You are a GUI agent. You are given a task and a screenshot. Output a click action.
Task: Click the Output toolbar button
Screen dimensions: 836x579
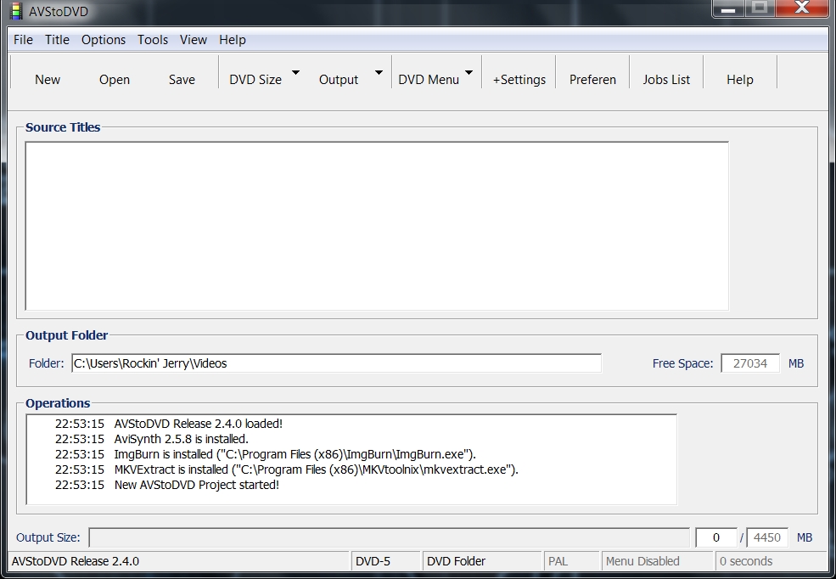339,80
